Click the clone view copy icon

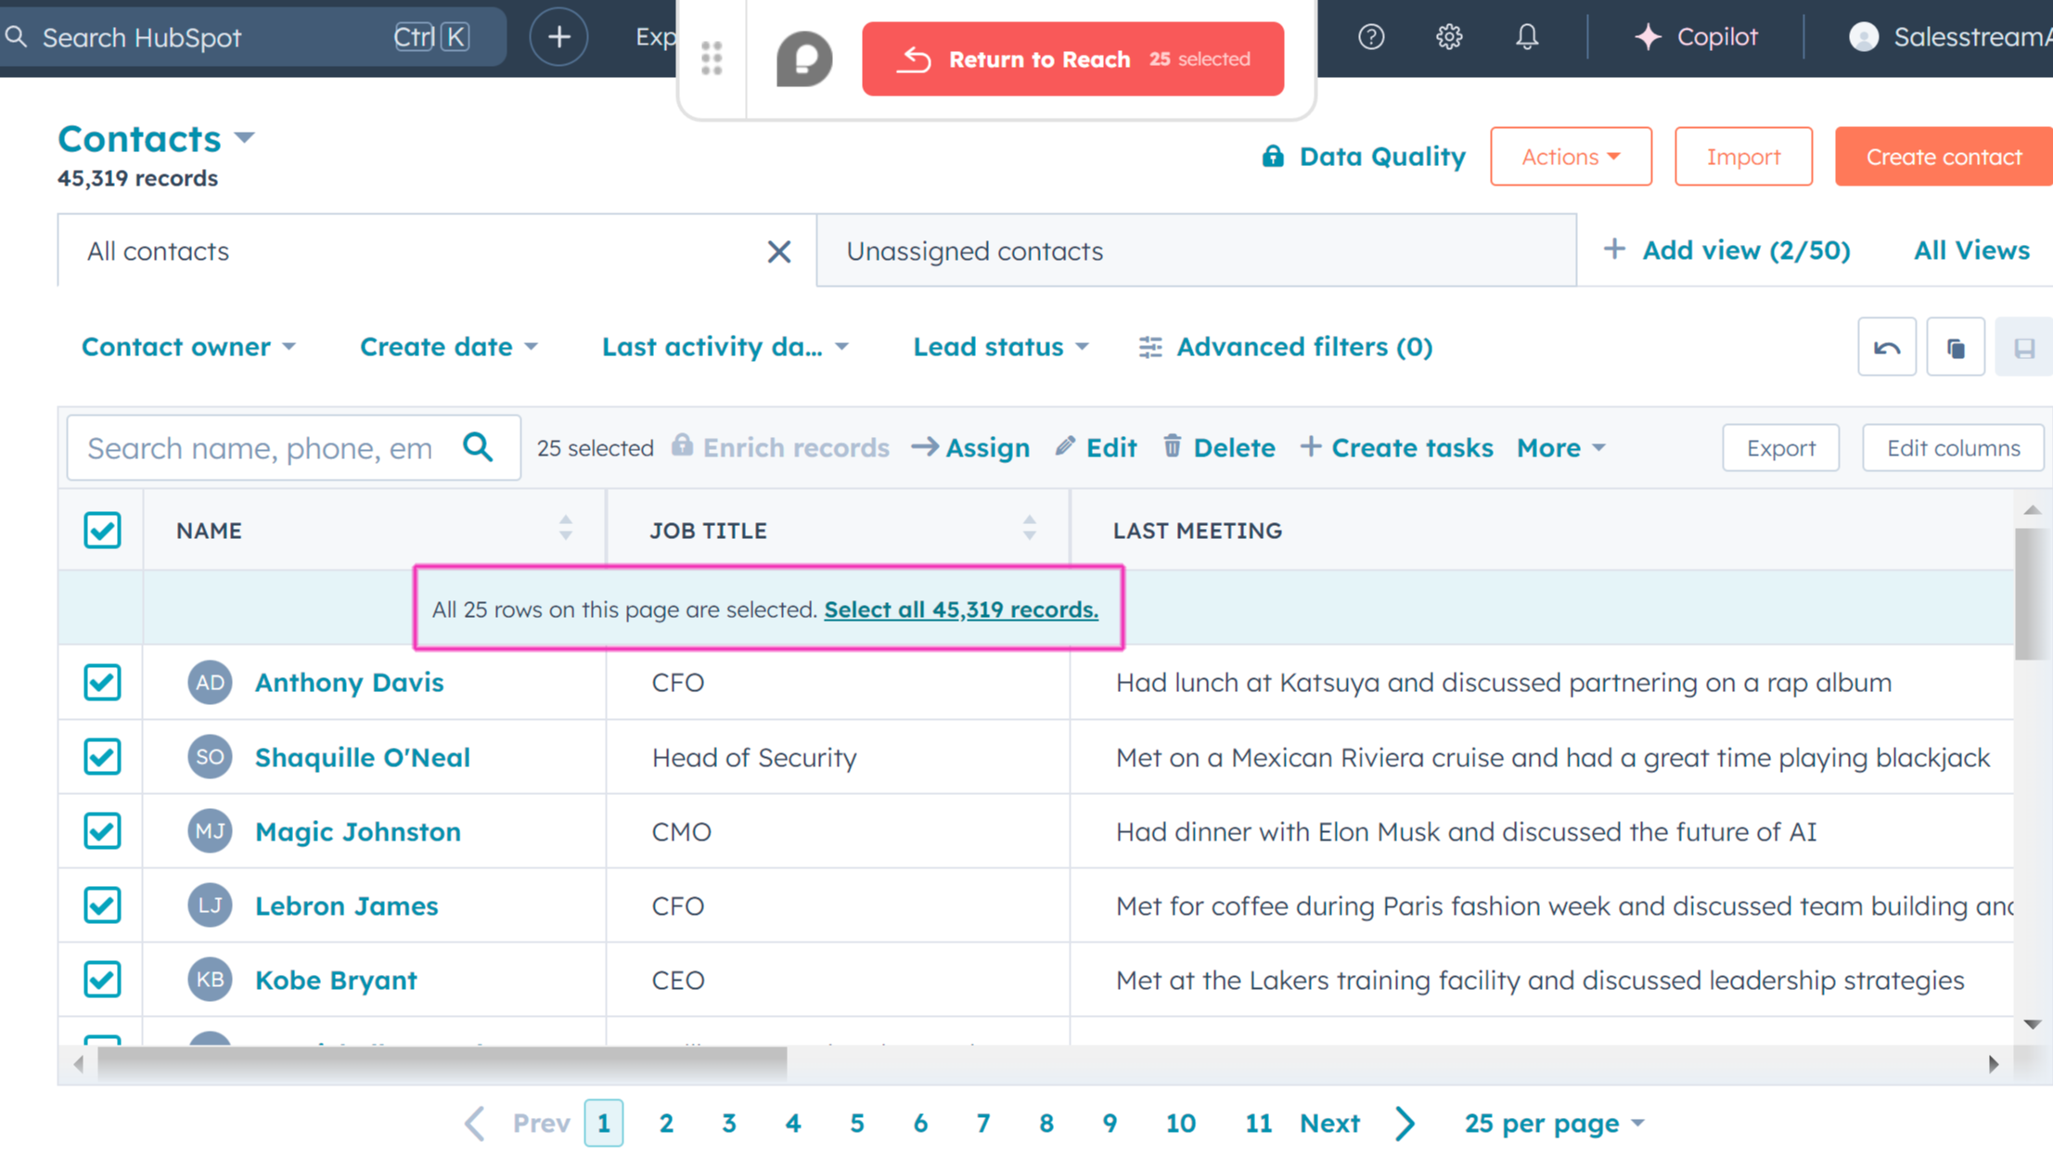click(1955, 347)
